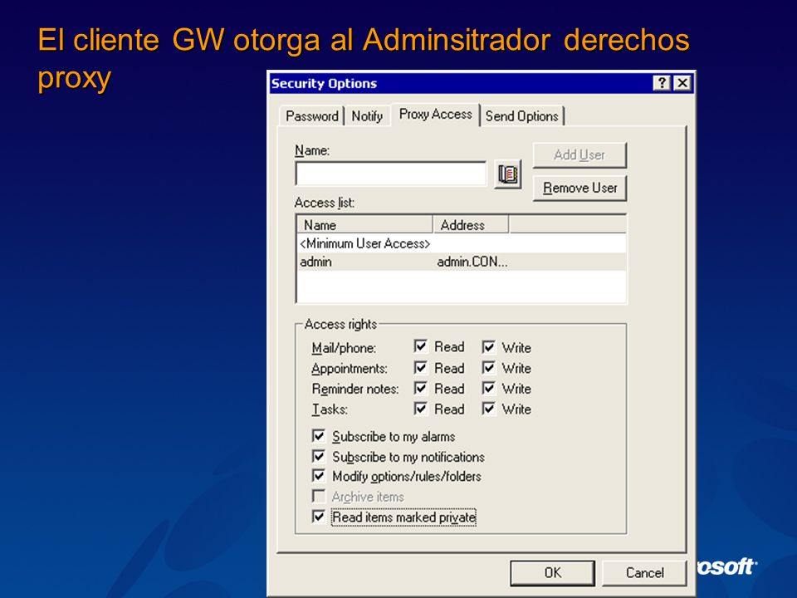
Task: Click the Name column header
Action: [x=364, y=225]
